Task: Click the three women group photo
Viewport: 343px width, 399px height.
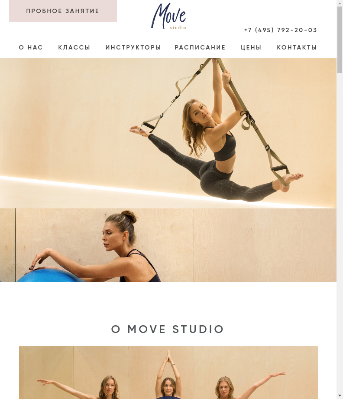Action: coord(168,372)
